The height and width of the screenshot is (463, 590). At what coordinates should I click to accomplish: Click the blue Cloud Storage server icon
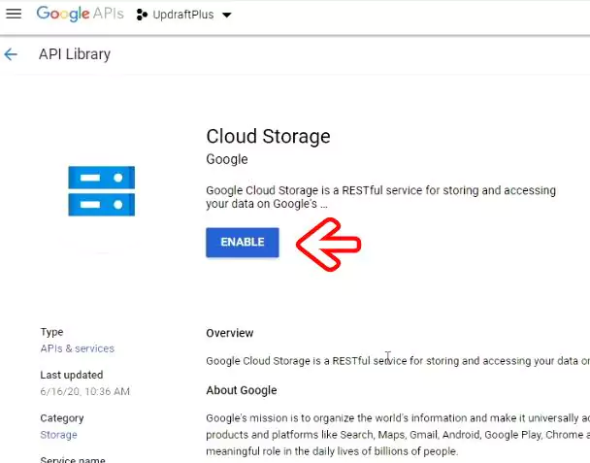point(101,190)
